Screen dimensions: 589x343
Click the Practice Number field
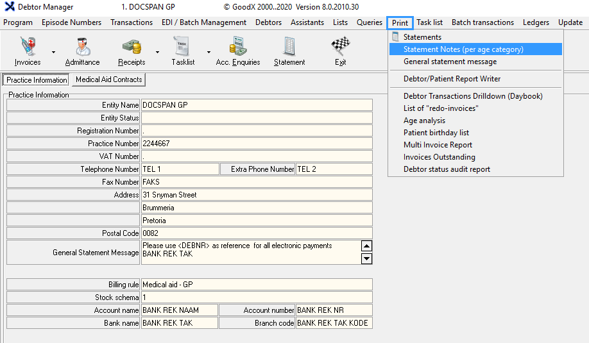(x=257, y=144)
